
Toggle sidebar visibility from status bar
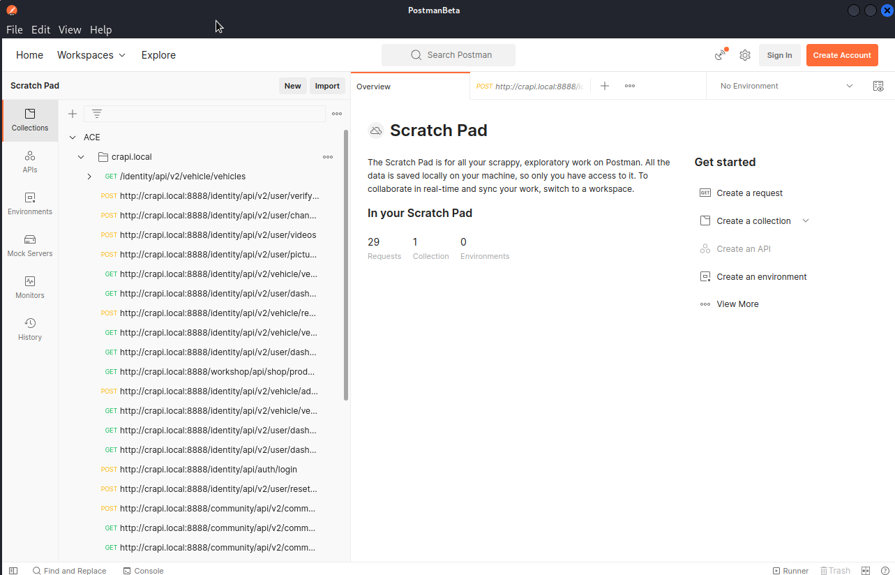pos(13,570)
